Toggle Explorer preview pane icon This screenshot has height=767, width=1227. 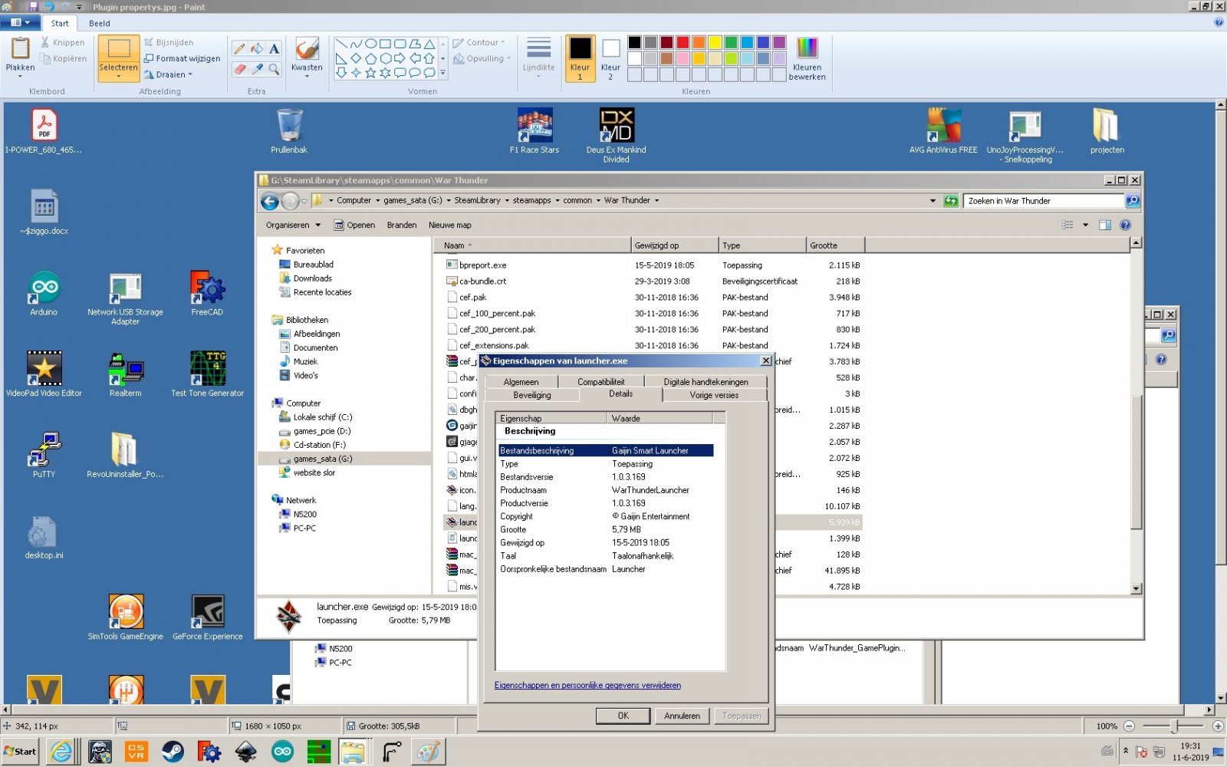1105,225
